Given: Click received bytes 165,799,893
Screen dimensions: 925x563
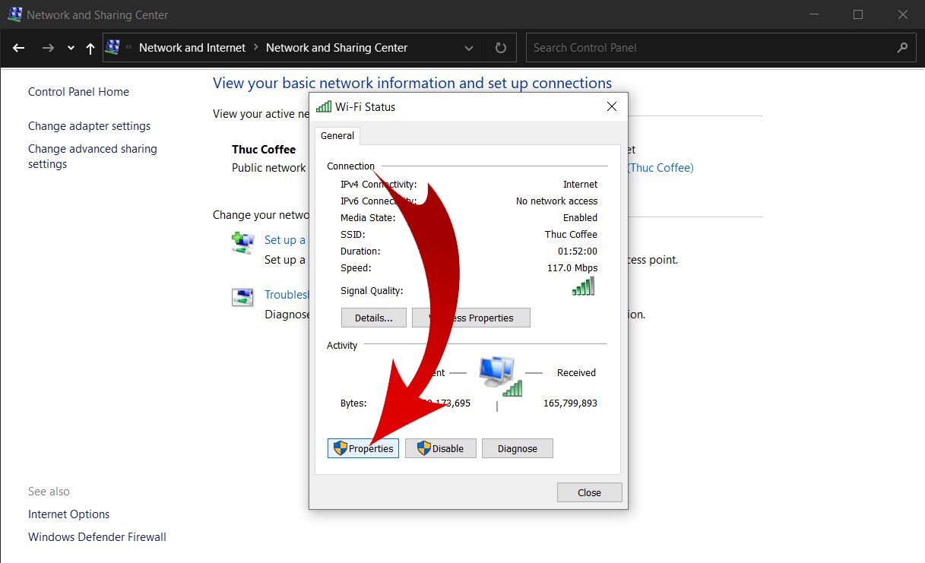Looking at the screenshot, I should pos(570,403).
